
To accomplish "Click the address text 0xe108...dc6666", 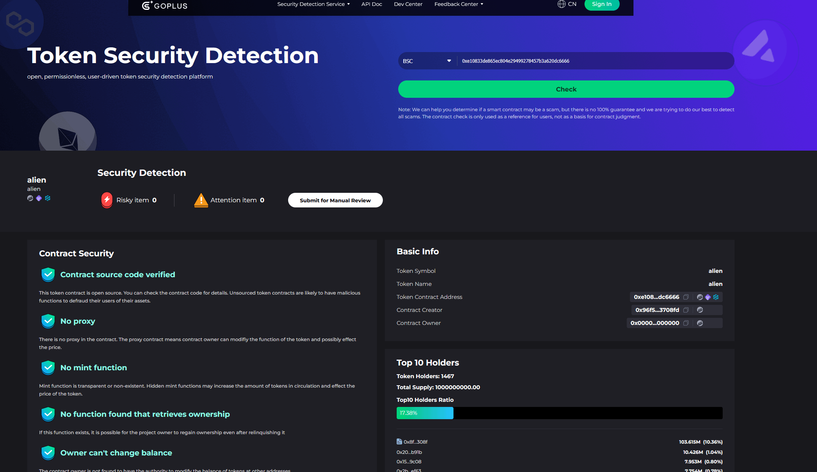I will [x=656, y=297].
